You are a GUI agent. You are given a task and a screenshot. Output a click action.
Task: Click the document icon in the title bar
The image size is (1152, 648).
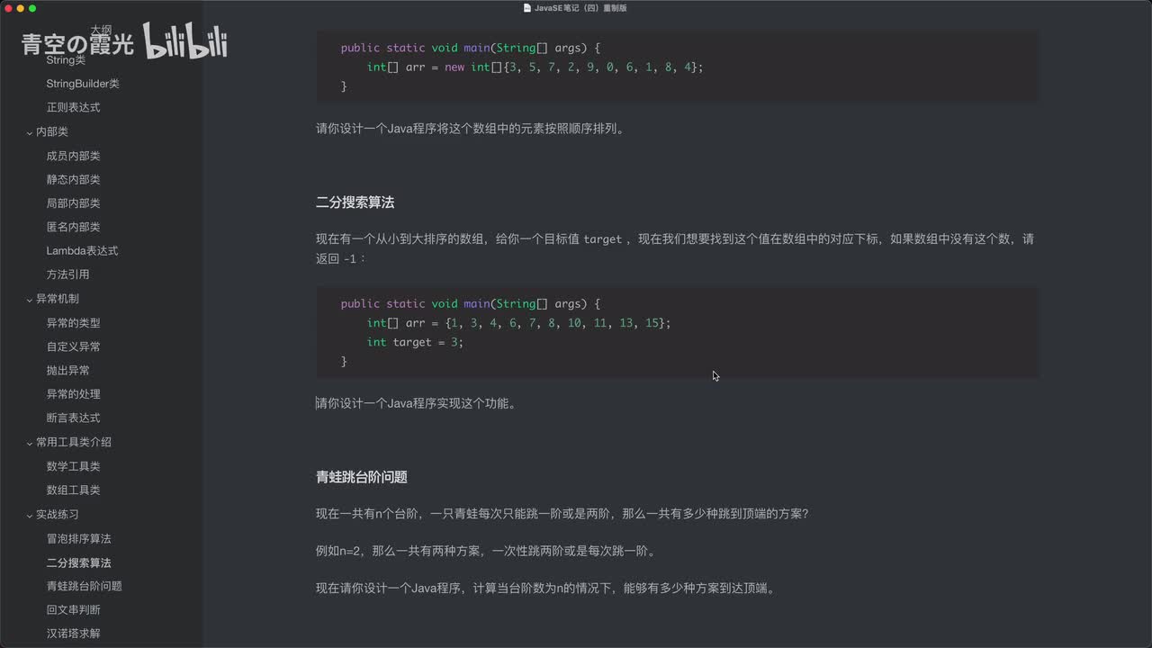pos(527,7)
